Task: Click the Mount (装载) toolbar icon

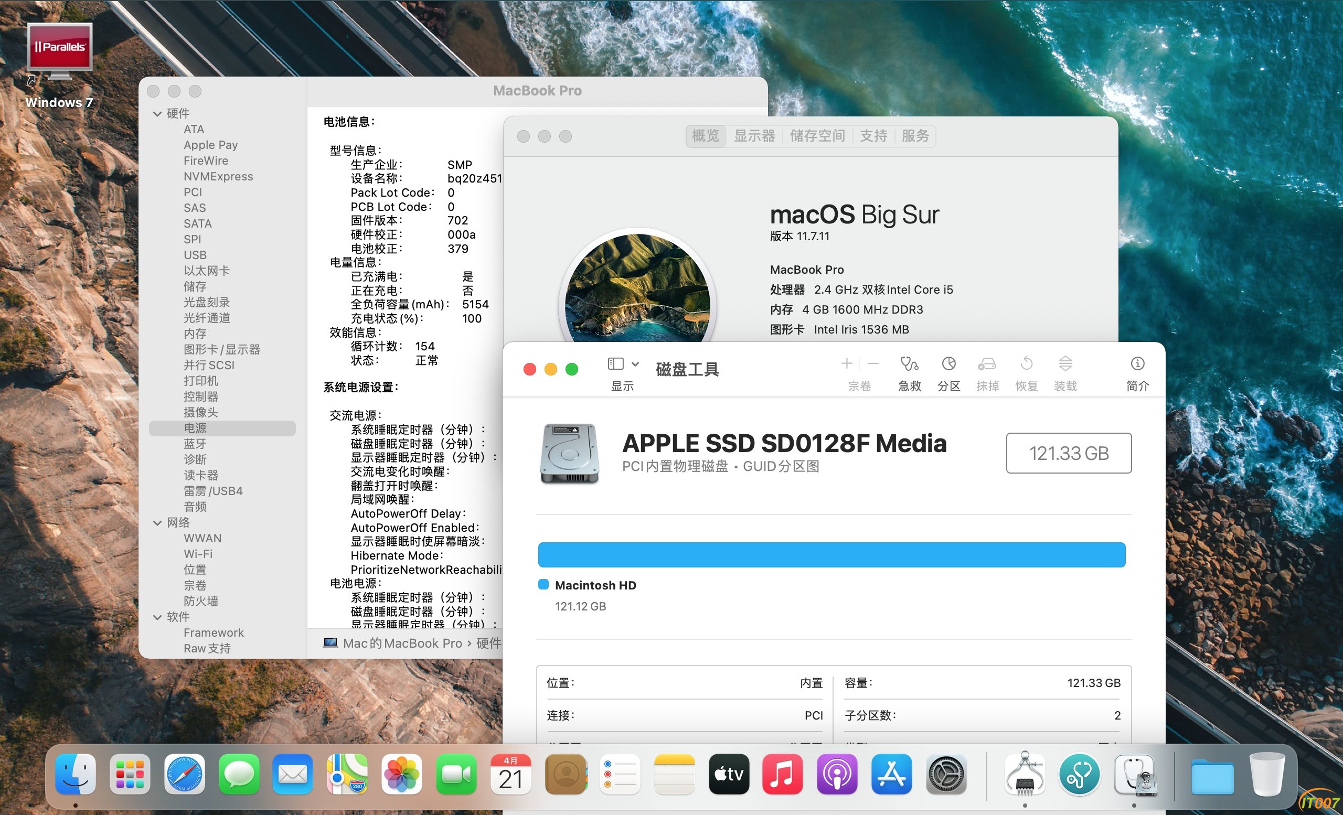Action: 1065,364
